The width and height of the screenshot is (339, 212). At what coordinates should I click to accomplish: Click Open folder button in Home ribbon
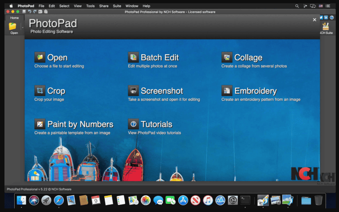13,28
